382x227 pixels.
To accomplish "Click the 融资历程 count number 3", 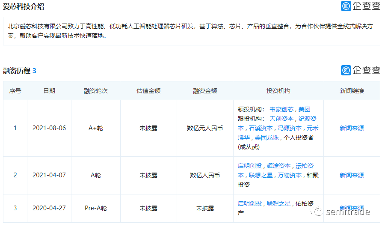I will click(x=34, y=71).
